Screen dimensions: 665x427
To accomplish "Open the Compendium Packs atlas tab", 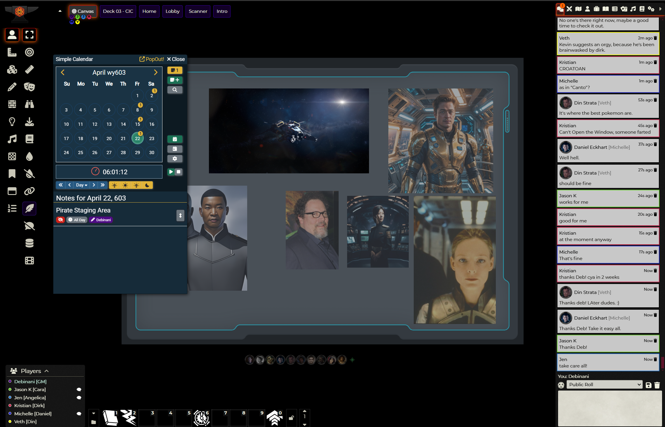I will pyautogui.click(x=642, y=9).
